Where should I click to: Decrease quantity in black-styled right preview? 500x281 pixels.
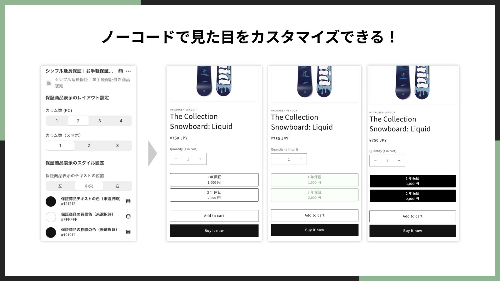375,161
